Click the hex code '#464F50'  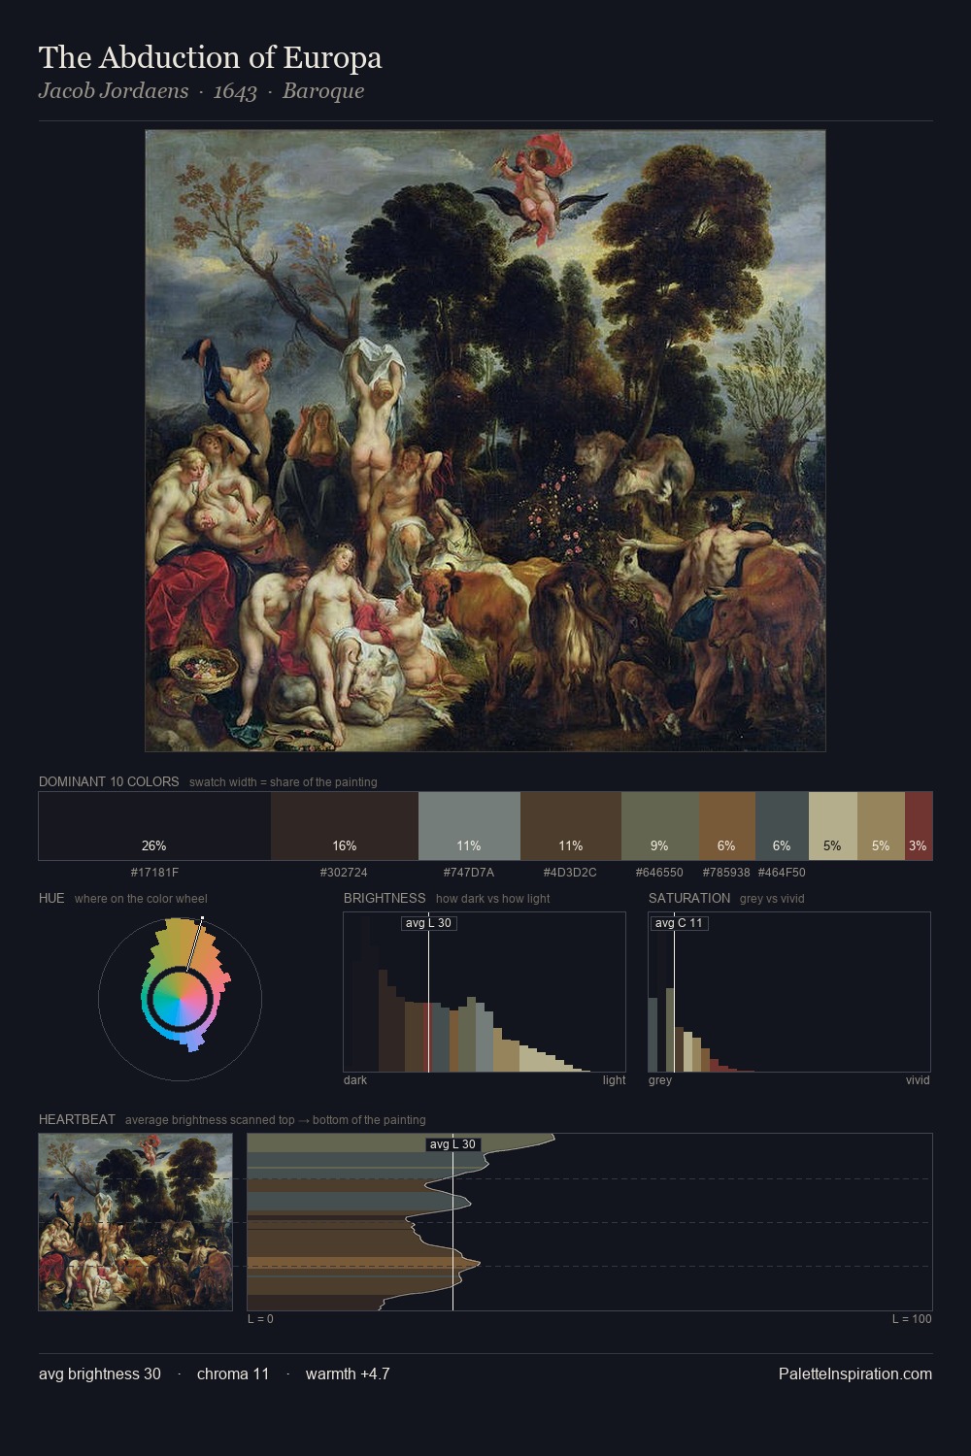[782, 873]
